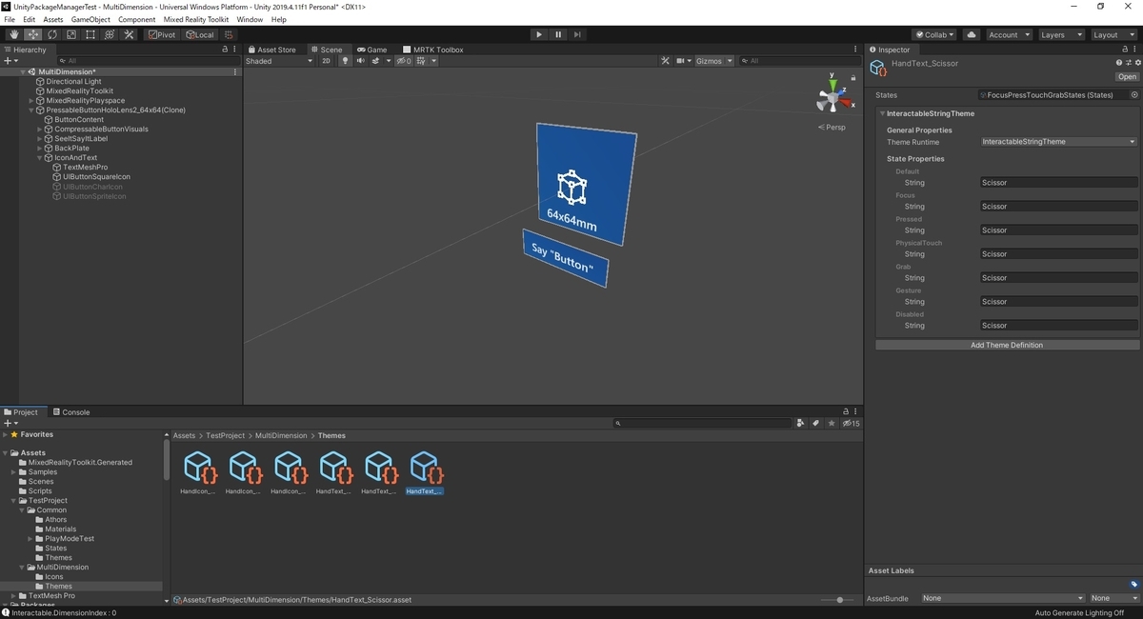1143x619 pixels.
Task: Click the Default state String field
Action: tap(1059, 183)
